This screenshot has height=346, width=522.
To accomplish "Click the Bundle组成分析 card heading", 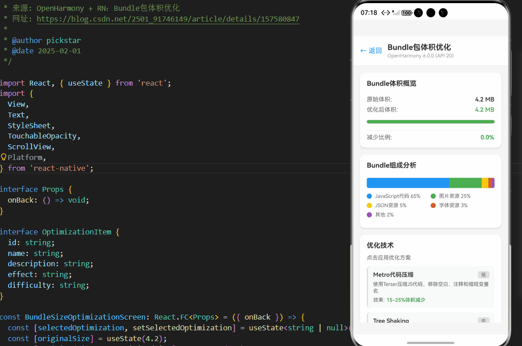I will 391,165.
